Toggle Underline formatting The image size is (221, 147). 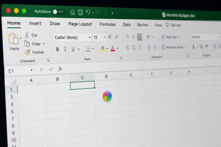click(x=73, y=49)
